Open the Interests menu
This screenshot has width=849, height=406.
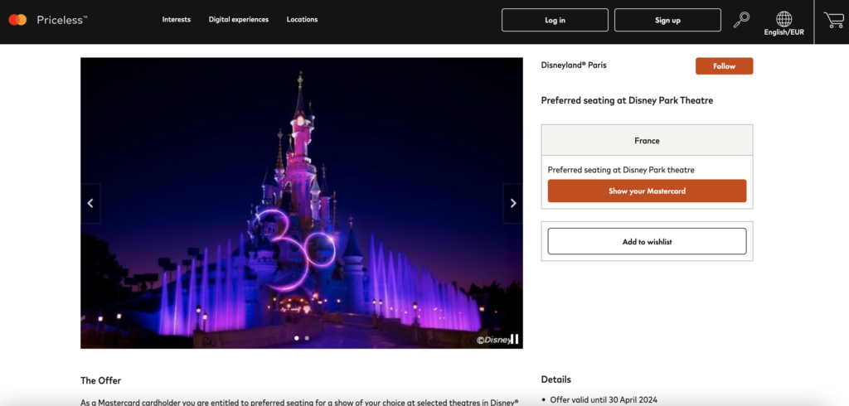176,20
